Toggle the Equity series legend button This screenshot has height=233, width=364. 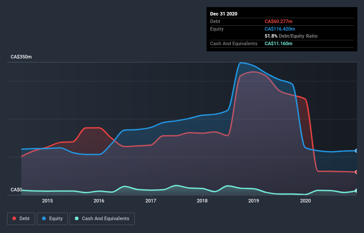(52, 219)
